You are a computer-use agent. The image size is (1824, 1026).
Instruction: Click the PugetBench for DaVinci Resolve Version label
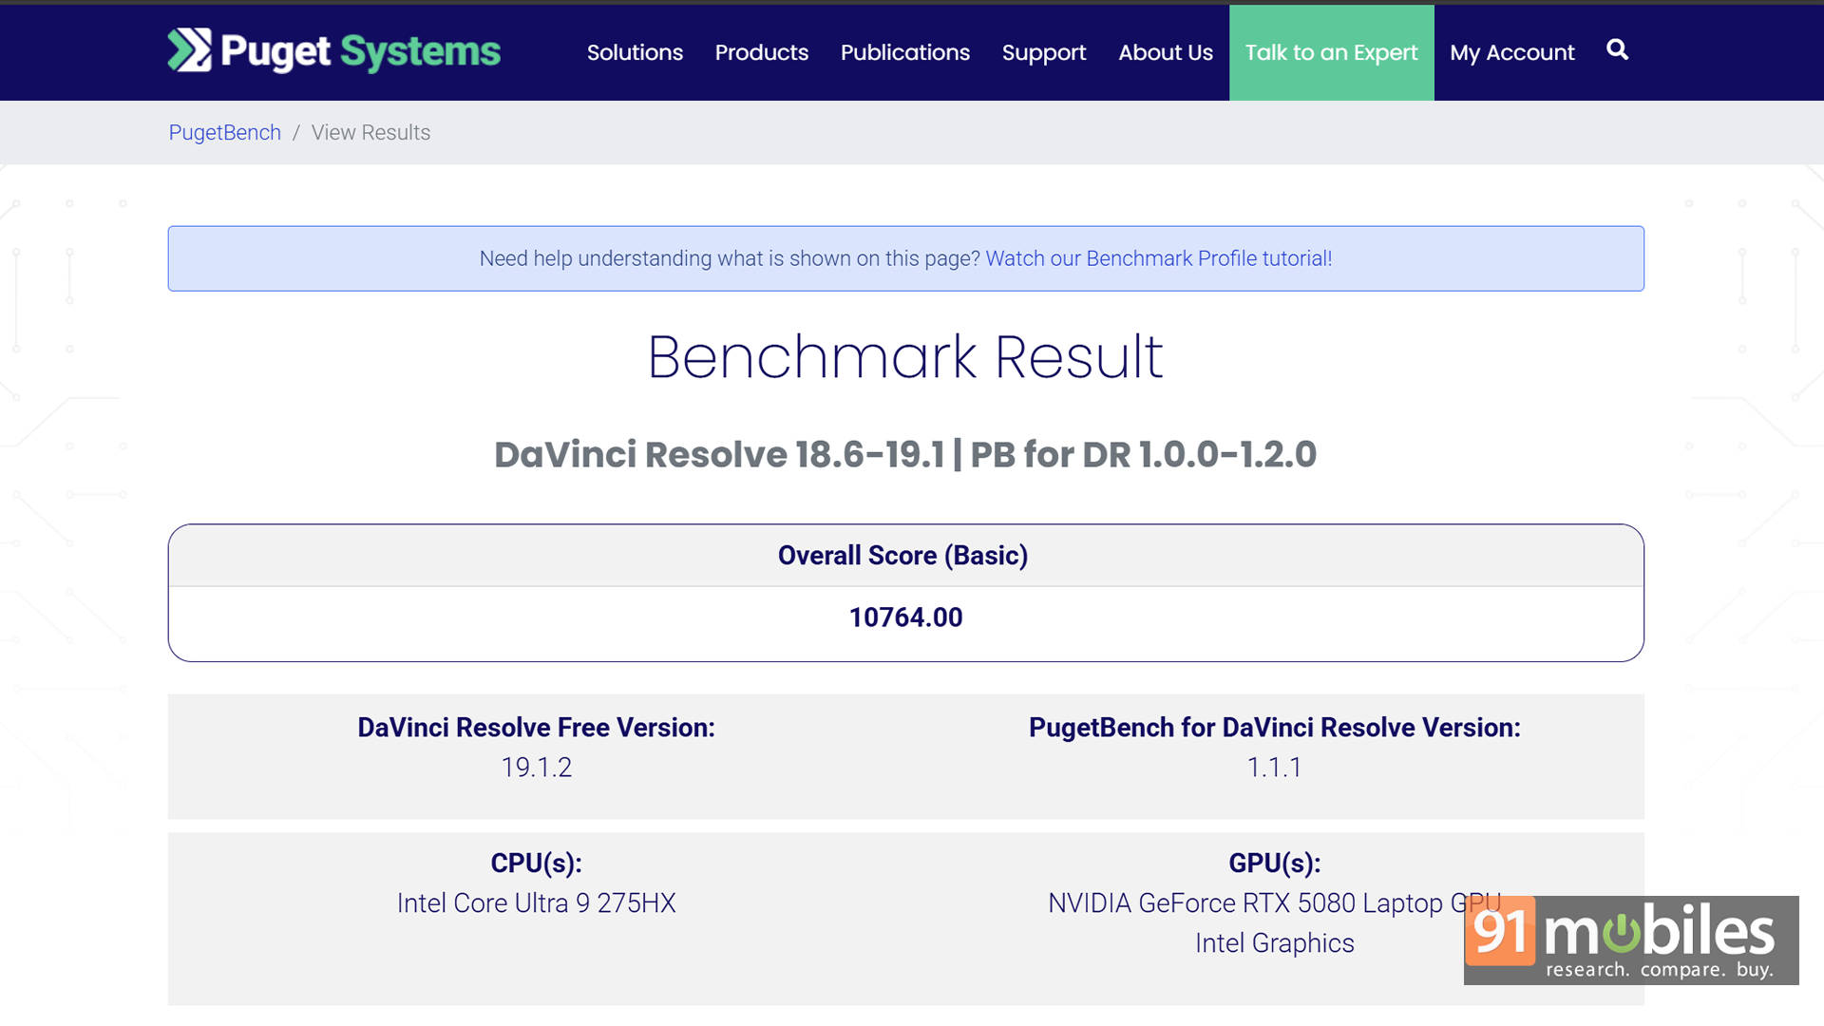click(x=1274, y=728)
